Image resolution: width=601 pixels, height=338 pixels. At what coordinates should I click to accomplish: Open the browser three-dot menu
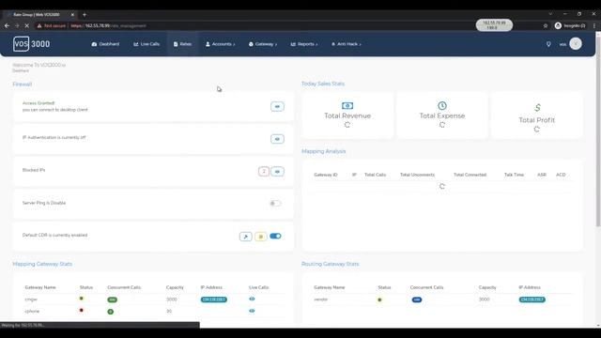coord(594,25)
